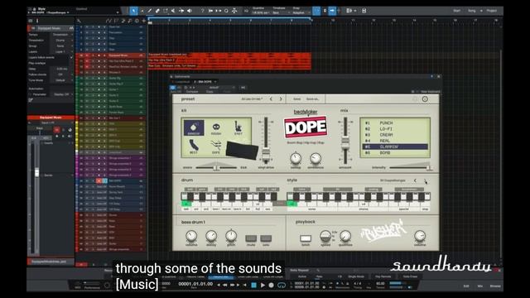
Task: Toggle the transport Loop button
Action: click(282, 285)
